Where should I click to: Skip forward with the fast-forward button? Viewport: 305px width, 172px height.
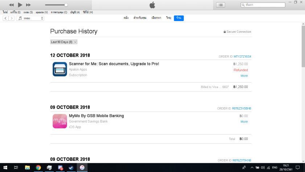[28, 5]
